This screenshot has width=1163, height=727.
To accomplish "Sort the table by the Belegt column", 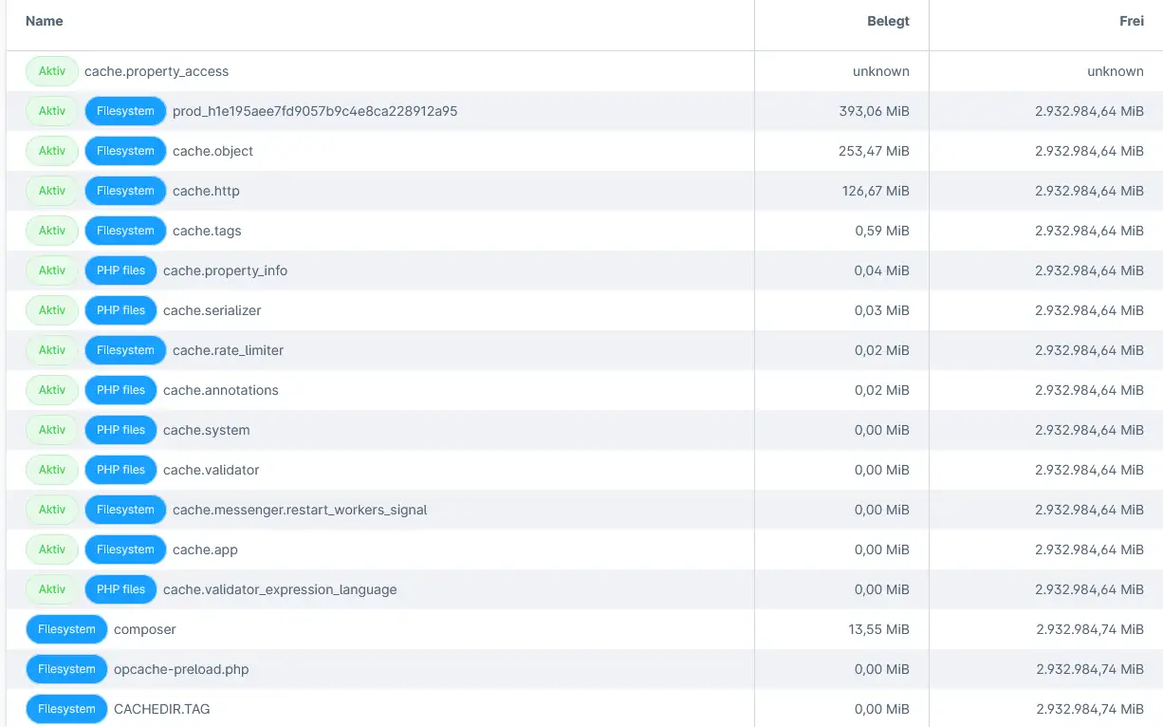I will (888, 21).
